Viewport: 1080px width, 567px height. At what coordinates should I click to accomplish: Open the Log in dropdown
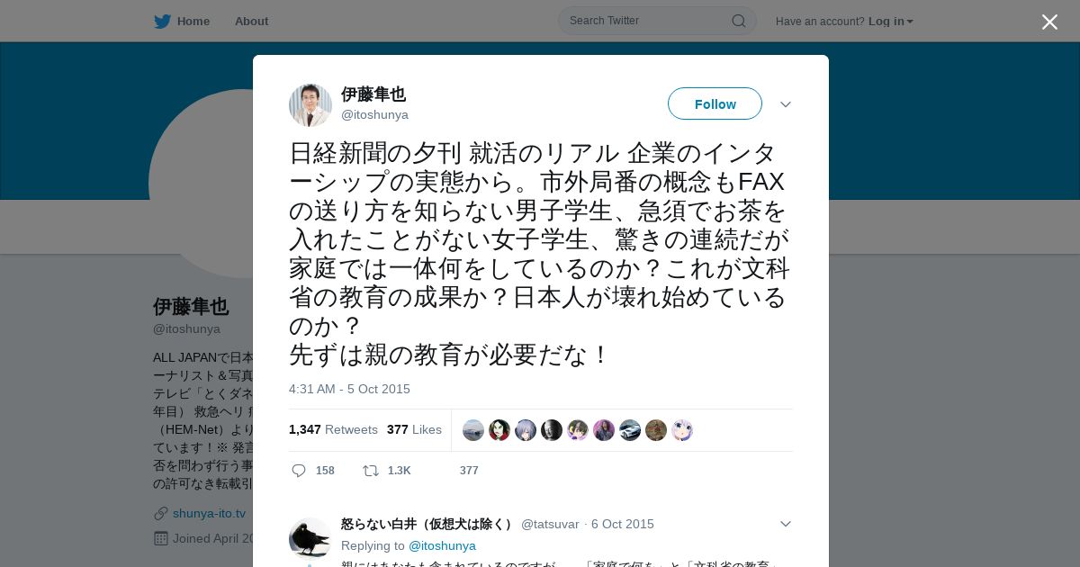point(891,22)
